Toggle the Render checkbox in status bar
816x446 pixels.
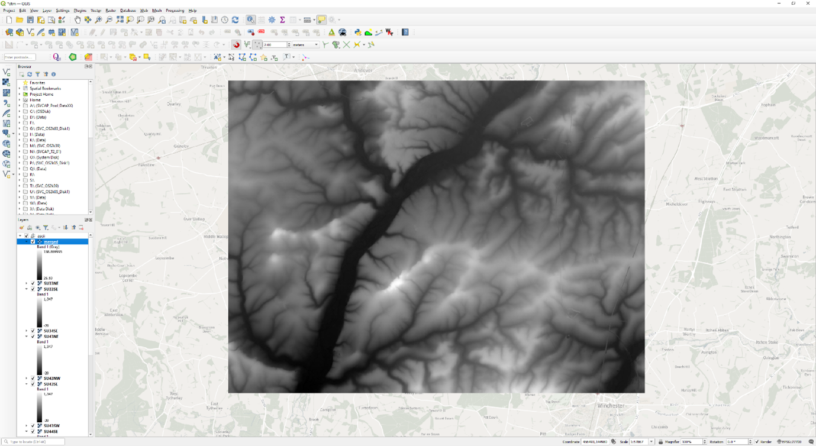(x=757, y=442)
